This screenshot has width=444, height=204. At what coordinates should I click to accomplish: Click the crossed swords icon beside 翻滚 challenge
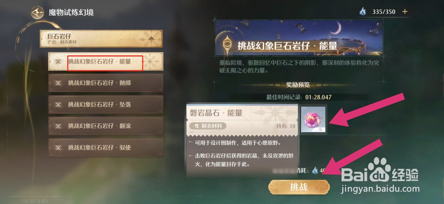click(x=58, y=126)
